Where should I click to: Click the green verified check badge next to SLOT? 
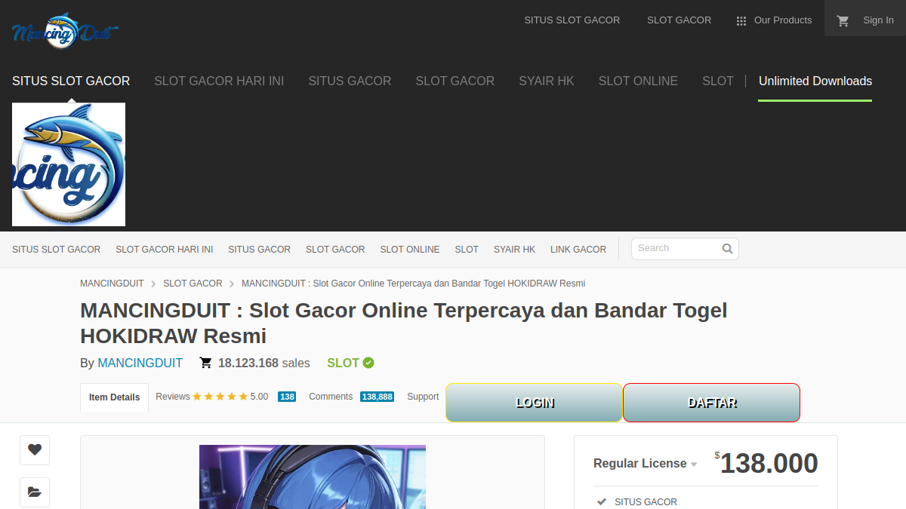pyautogui.click(x=368, y=363)
